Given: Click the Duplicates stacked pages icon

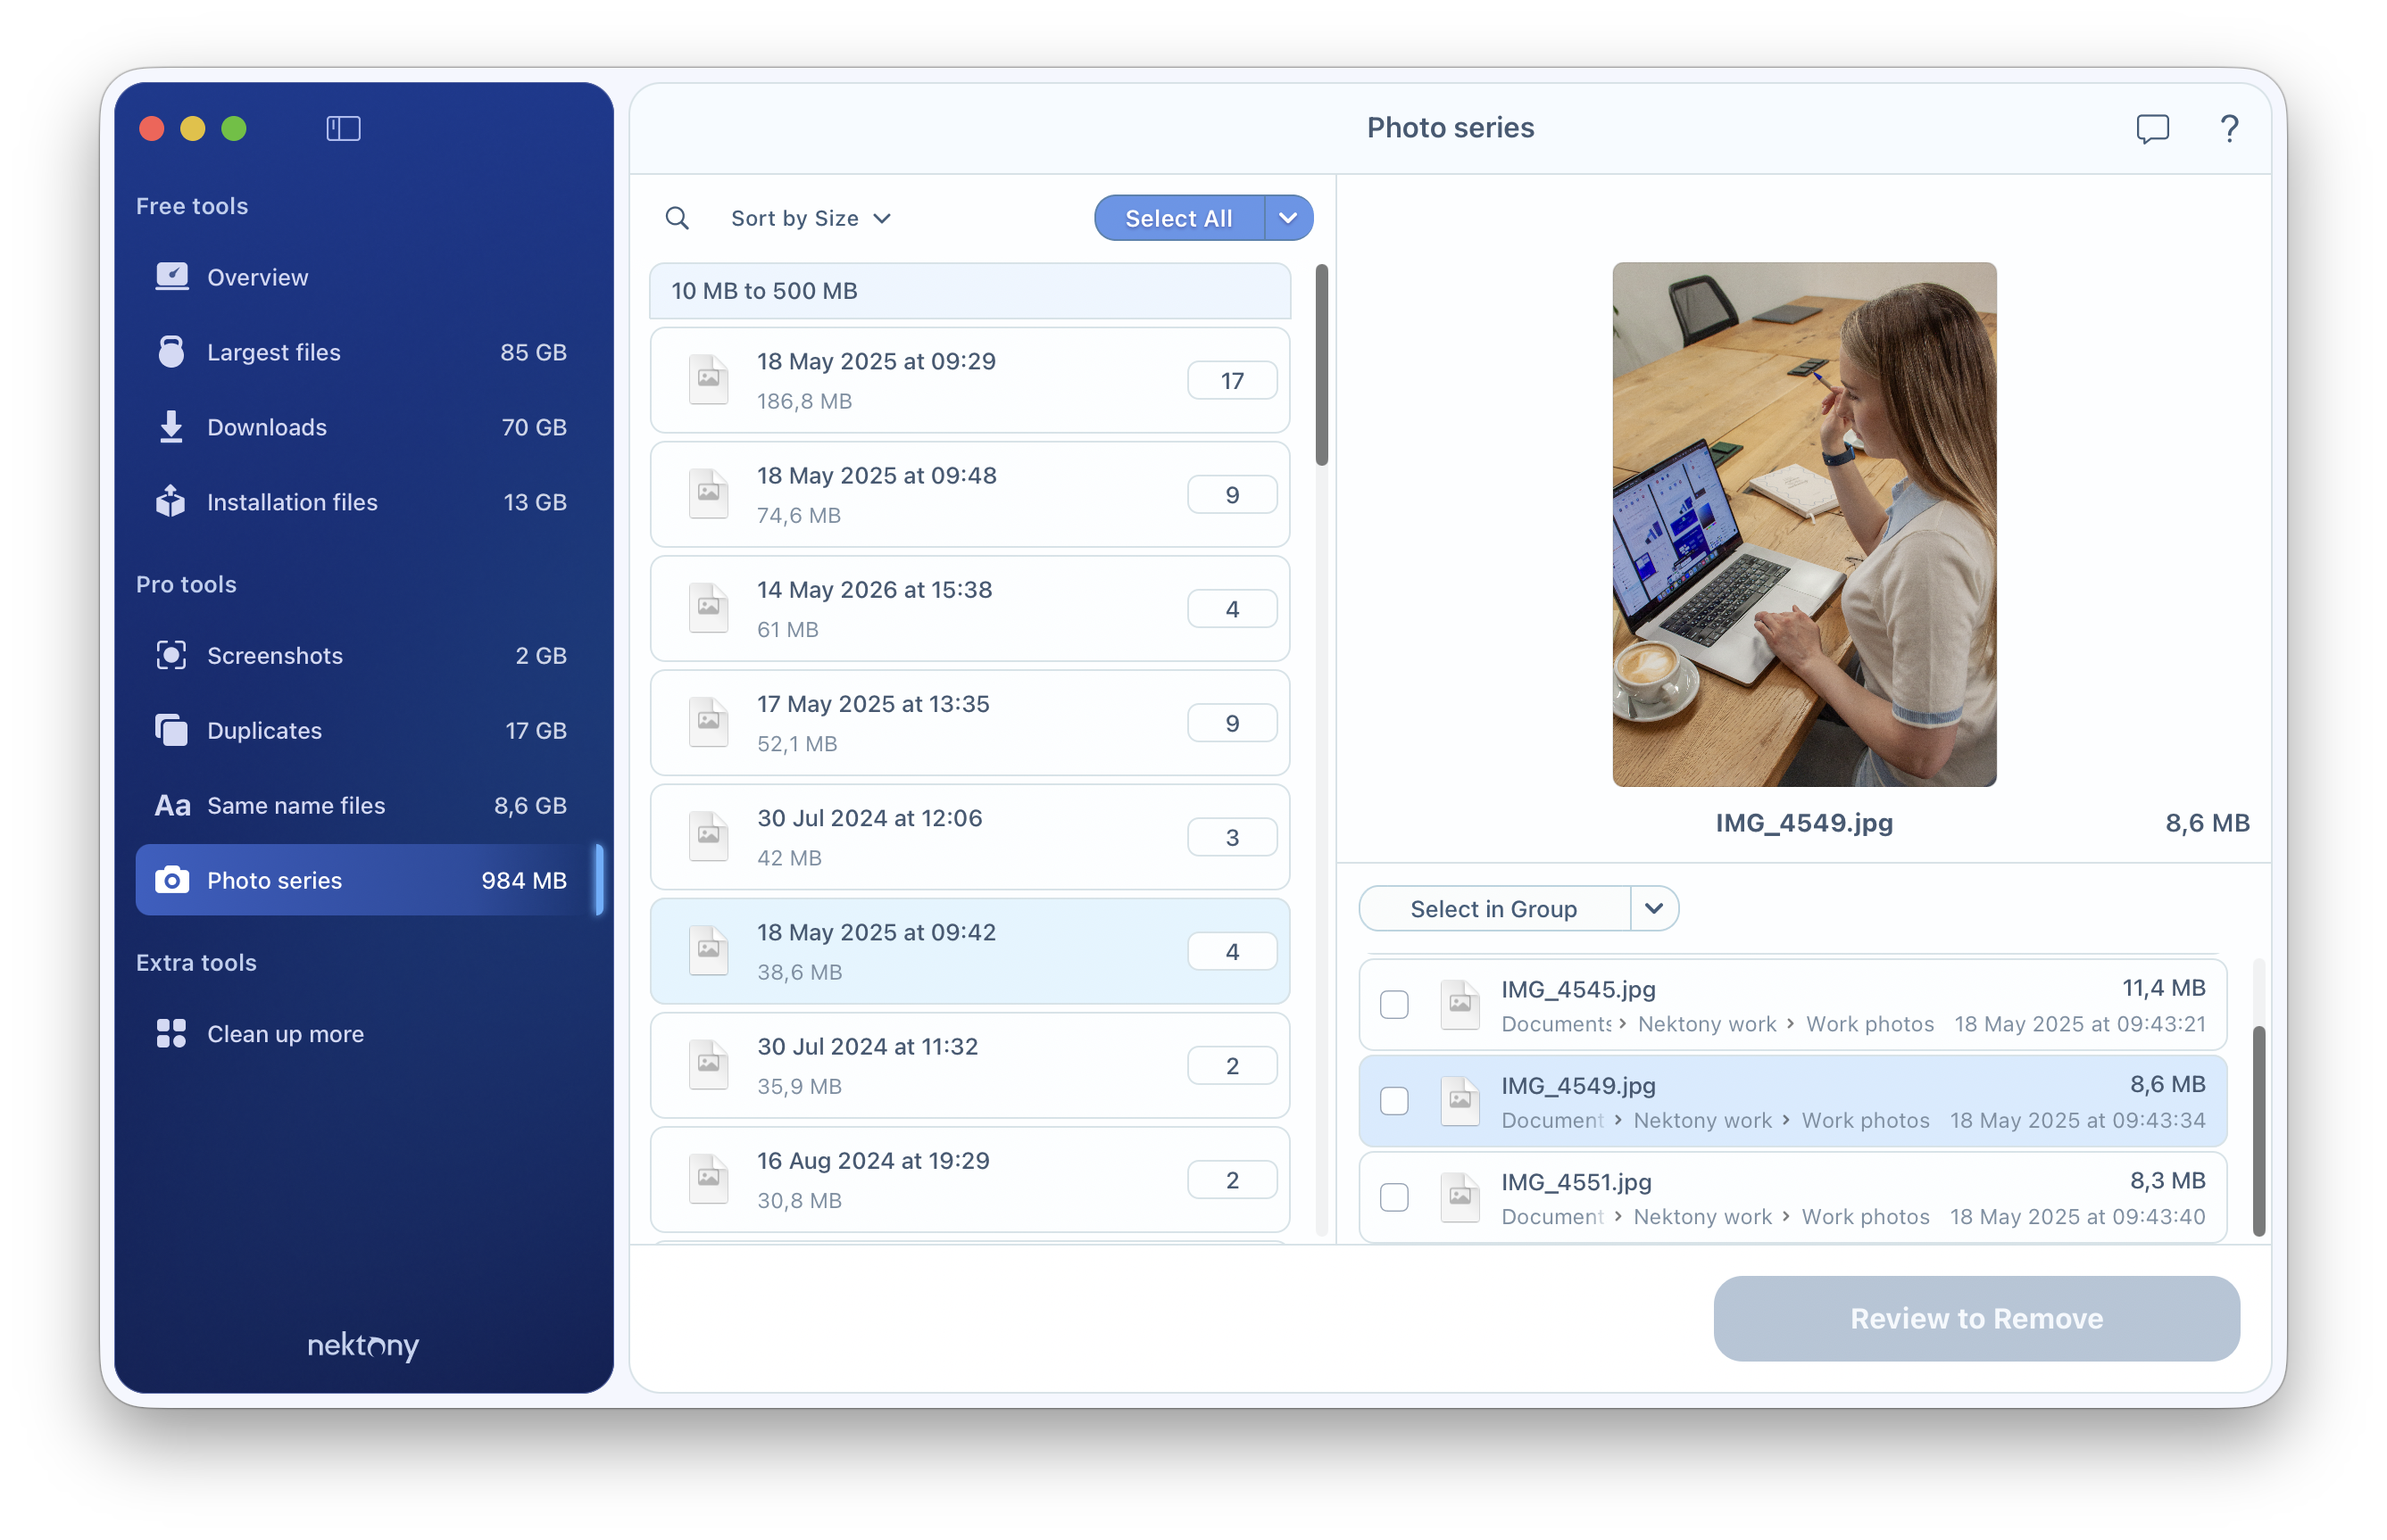Looking at the screenshot, I should (172, 731).
